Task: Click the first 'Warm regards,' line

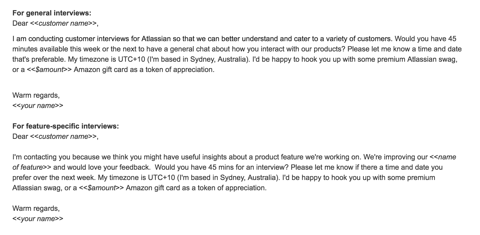Action: coord(36,95)
